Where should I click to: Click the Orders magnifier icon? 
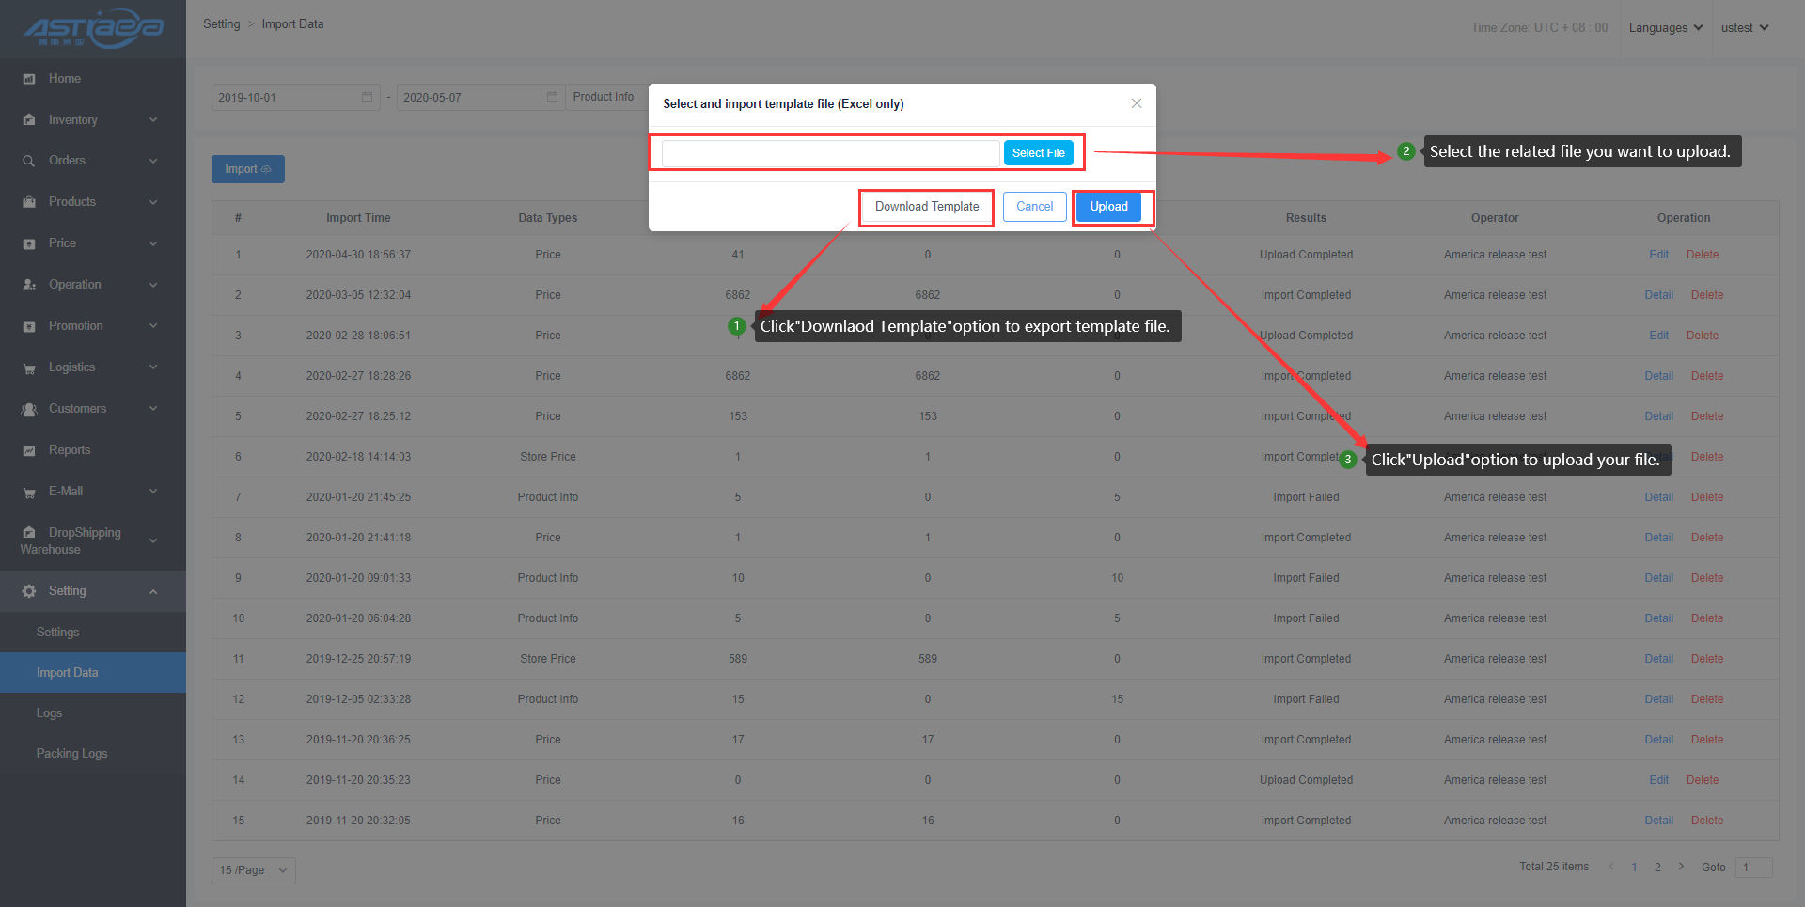pos(29,161)
